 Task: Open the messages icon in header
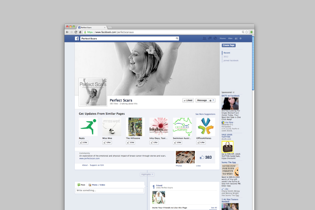210,38
